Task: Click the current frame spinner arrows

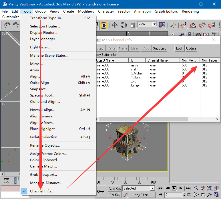Action: pos(184,195)
